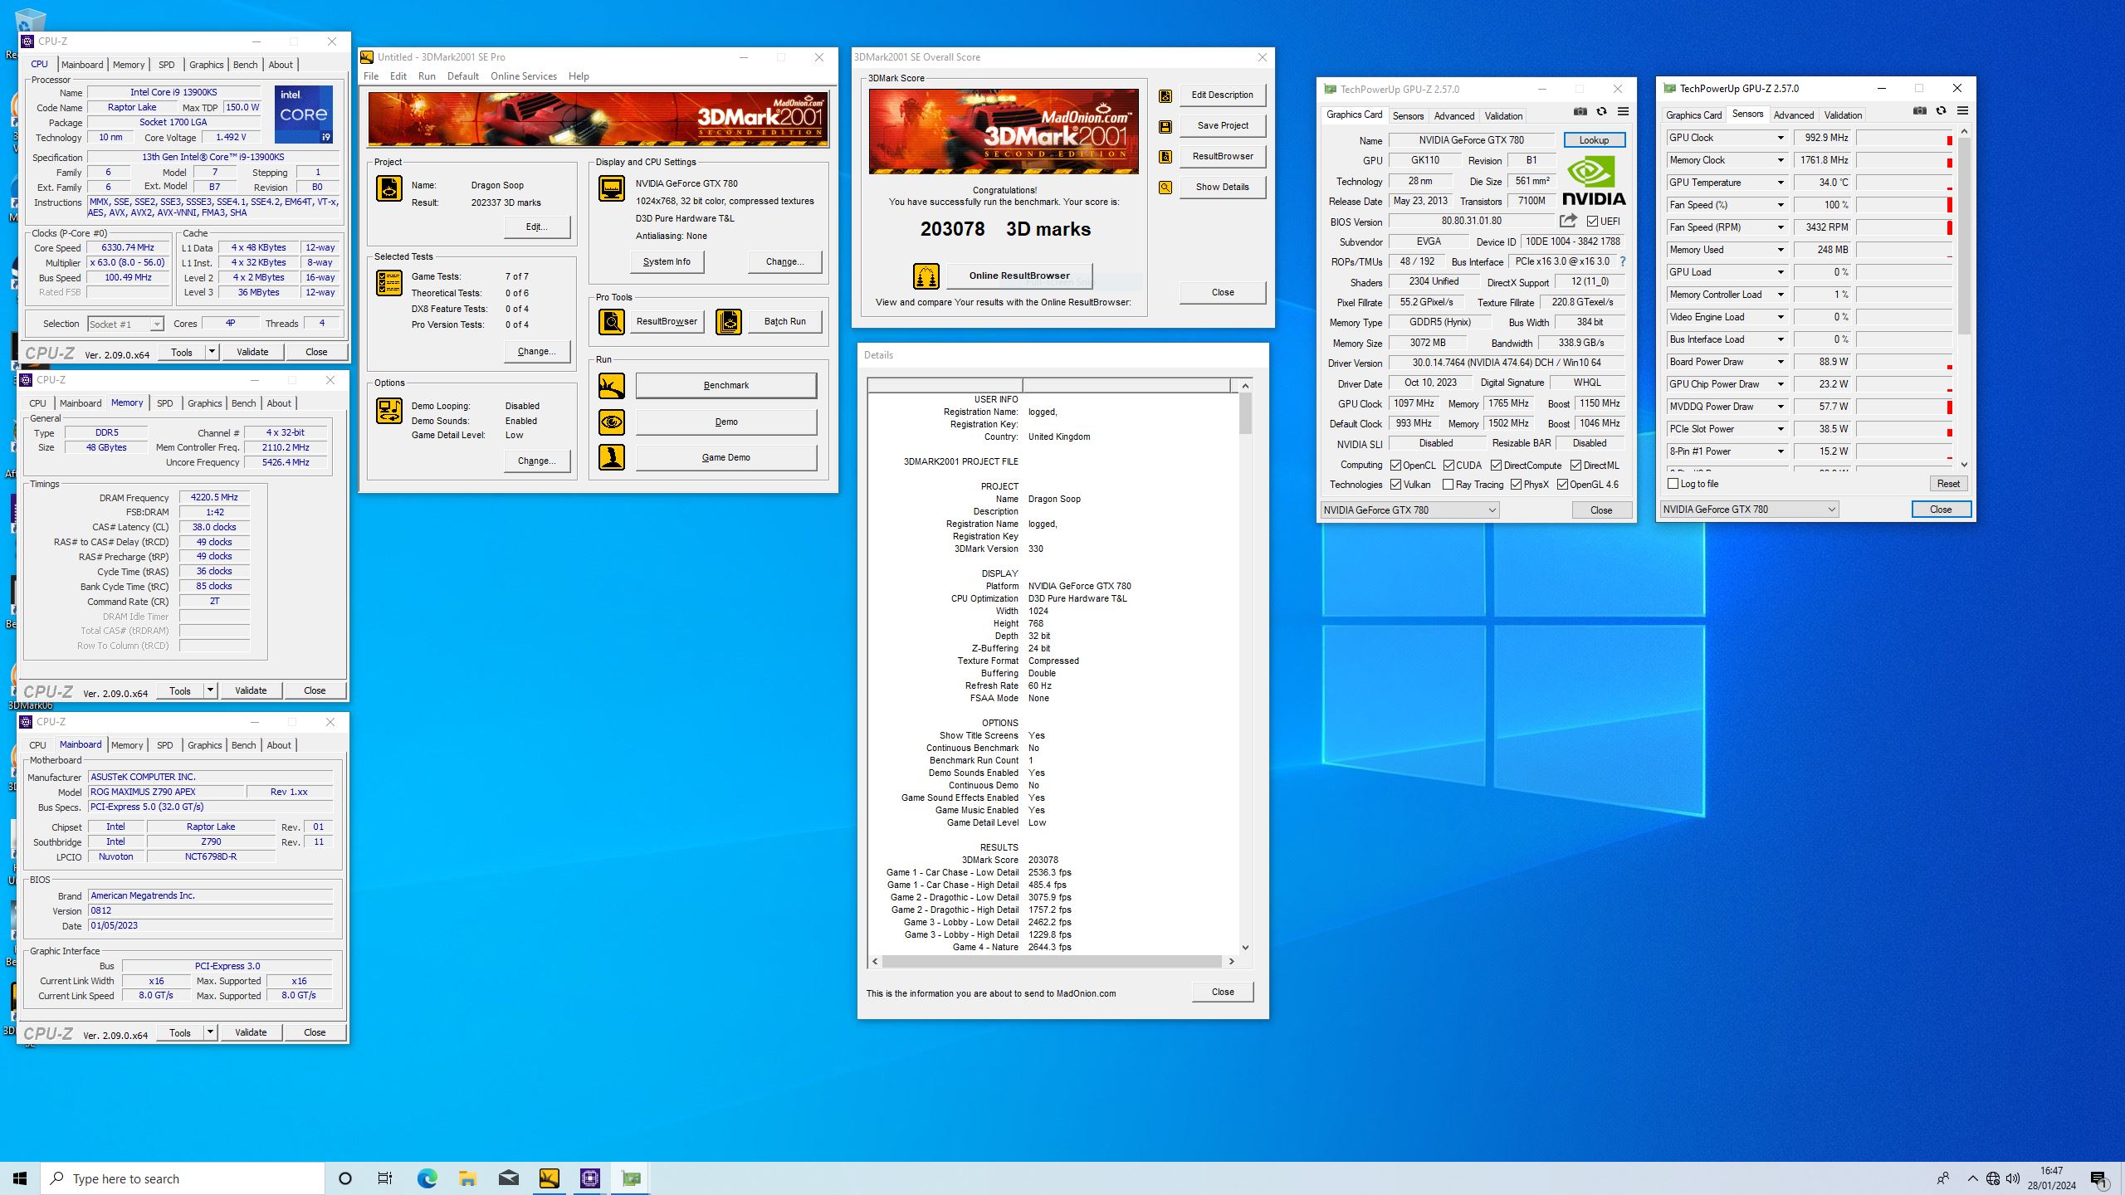Click the Game Demo icon
The image size is (2125, 1195).
click(x=612, y=458)
